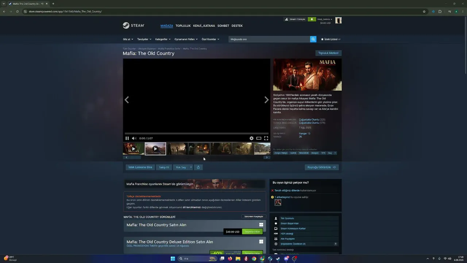Open the arrow dropdown beside Yok Say
467x263 pixels.
[x=191, y=167]
